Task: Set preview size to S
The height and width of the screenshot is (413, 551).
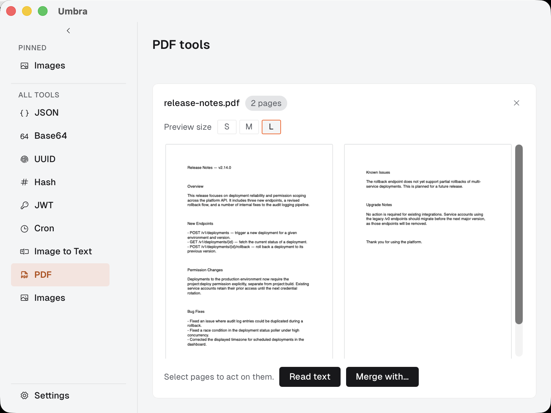Action: (x=227, y=127)
